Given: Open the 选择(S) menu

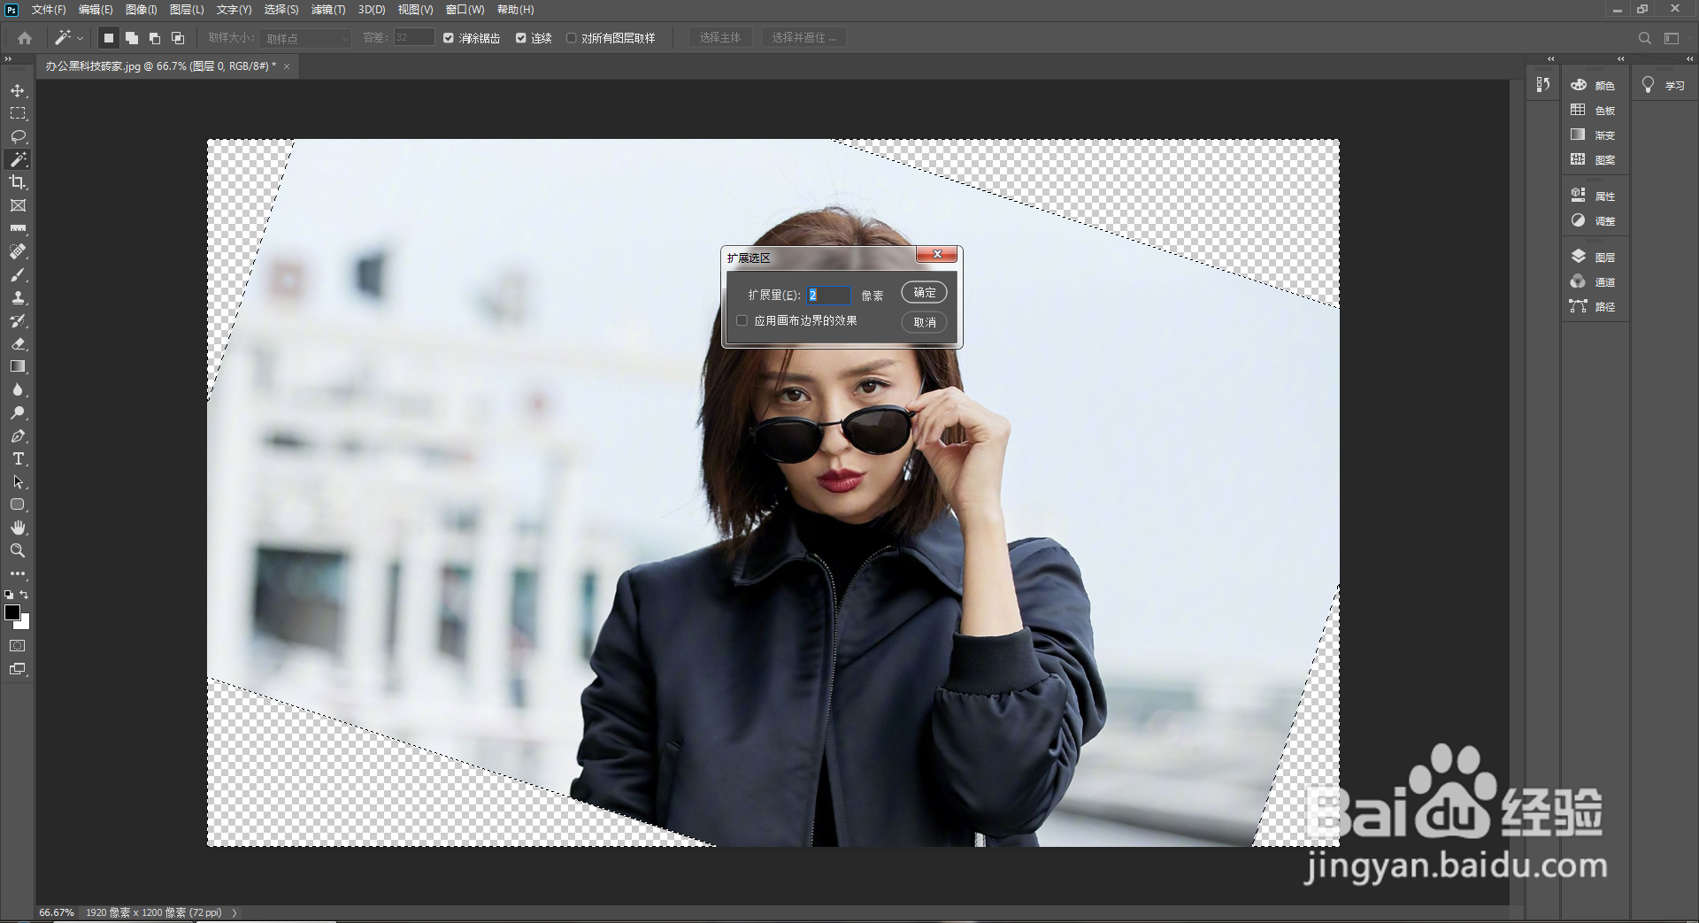Looking at the screenshot, I should pos(281,10).
